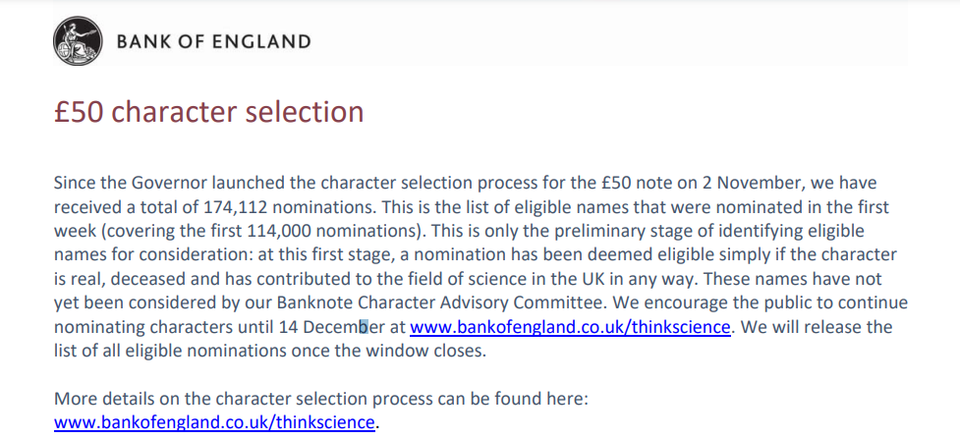Click the '£50 character selection' heading

(208, 112)
